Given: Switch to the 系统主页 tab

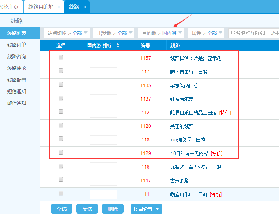Looking at the screenshot, I should coord(11,7).
